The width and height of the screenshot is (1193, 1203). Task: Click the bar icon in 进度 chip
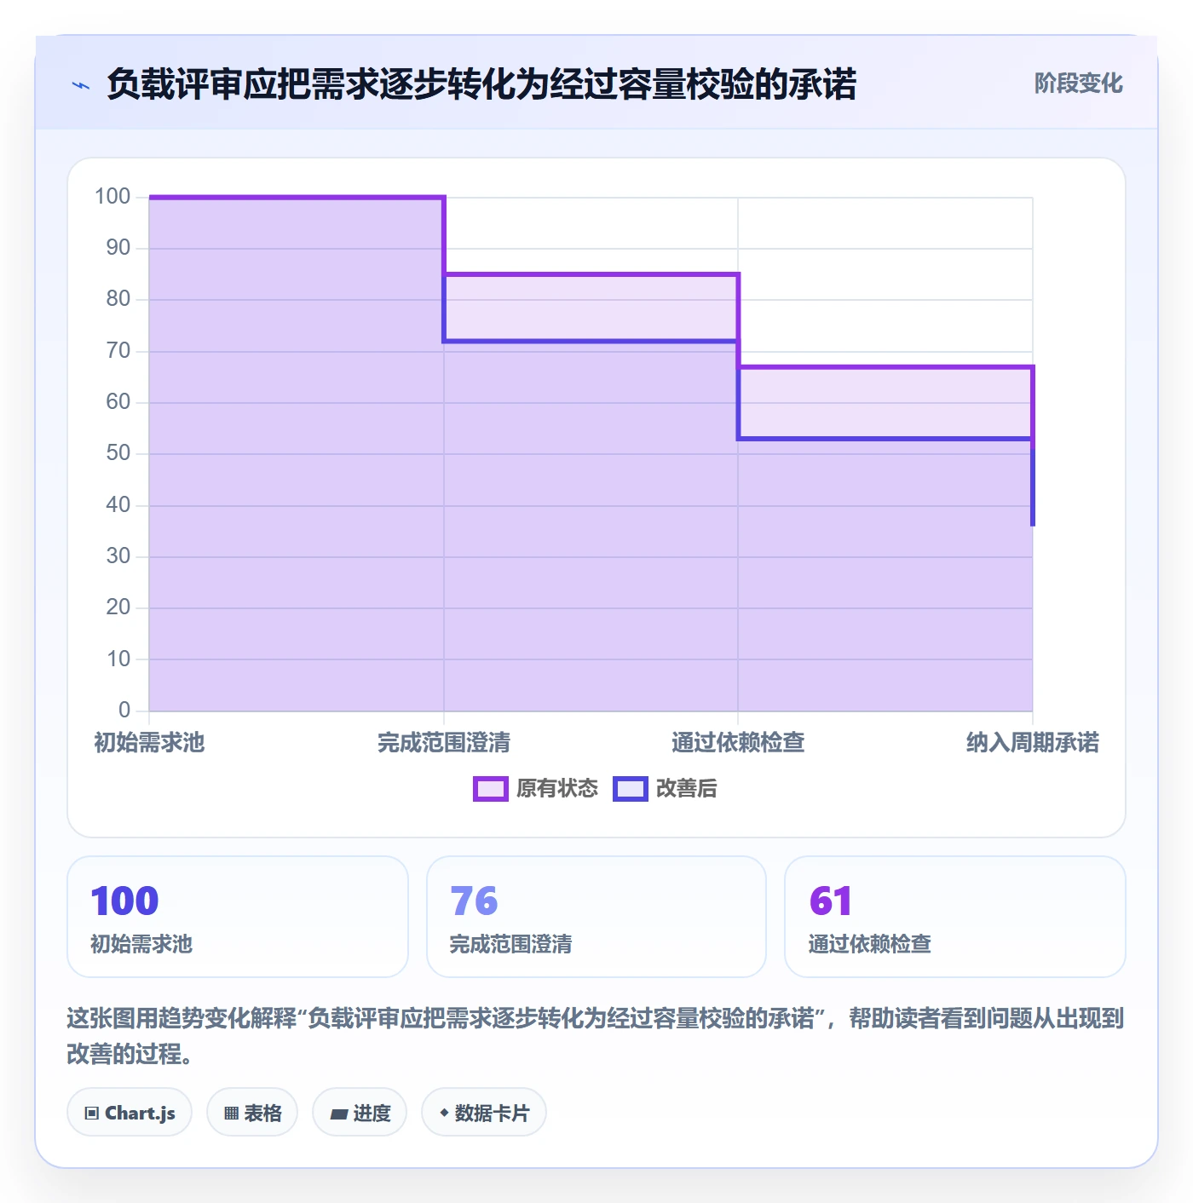click(338, 1114)
